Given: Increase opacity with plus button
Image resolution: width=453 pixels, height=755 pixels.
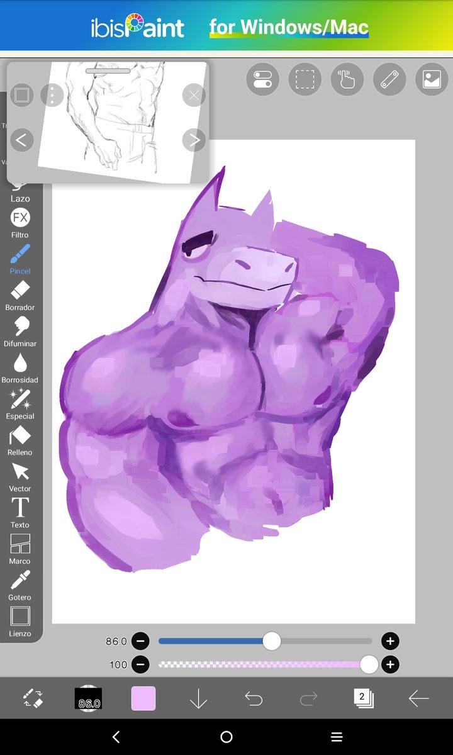Looking at the screenshot, I should 390,664.
